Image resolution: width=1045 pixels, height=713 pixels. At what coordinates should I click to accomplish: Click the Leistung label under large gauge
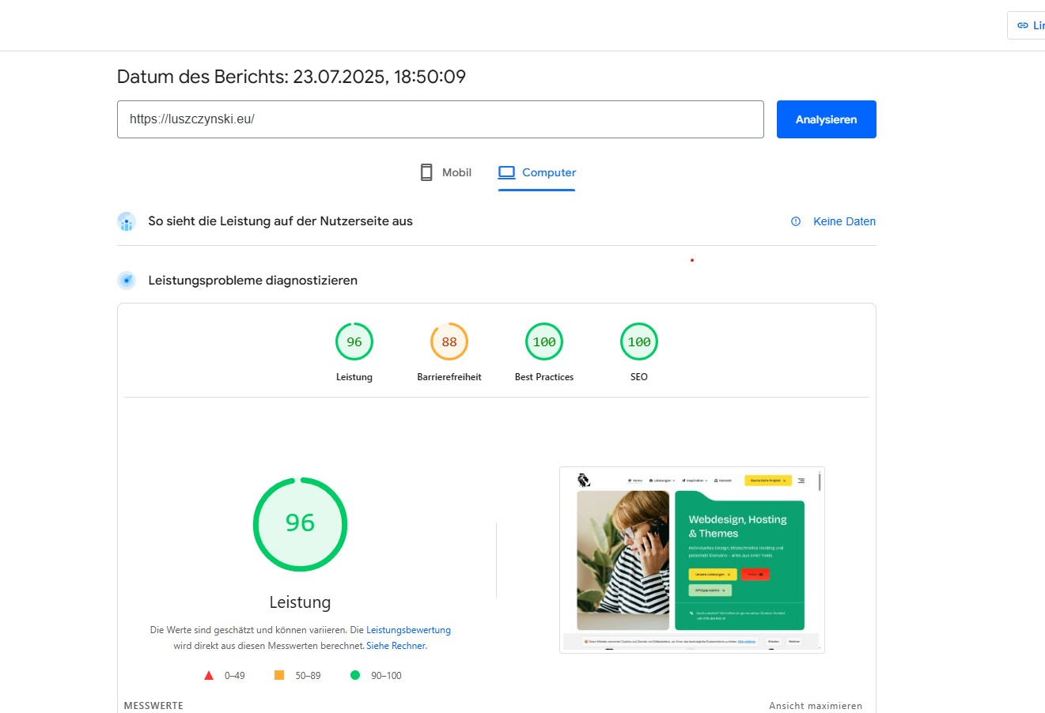pyautogui.click(x=300, y=602)
